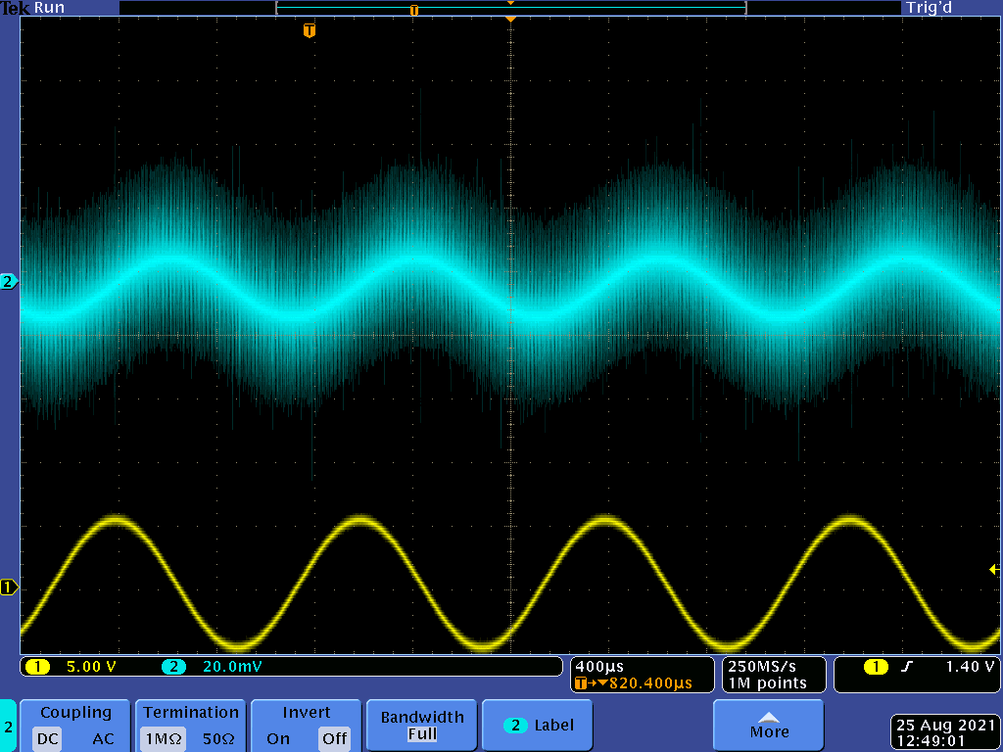Set coupling to AC
Image resolution: width=1003 pixels, height=752 pixels.
tap(103, 739)
